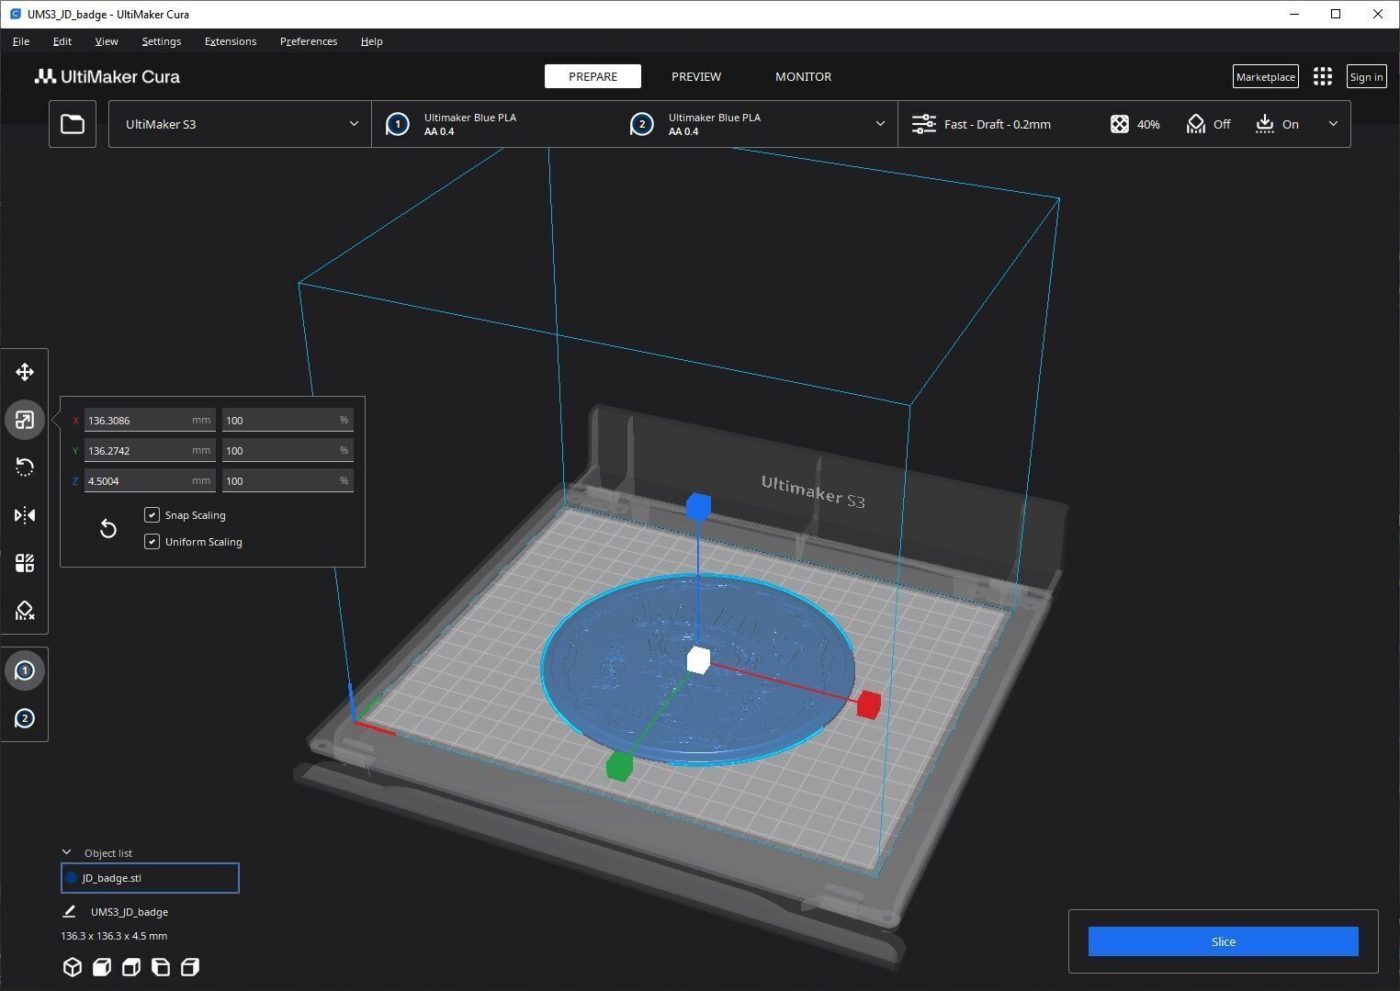Click the red X-axis scale handle
Screen dimensions: 1400x991
[868, 704]
